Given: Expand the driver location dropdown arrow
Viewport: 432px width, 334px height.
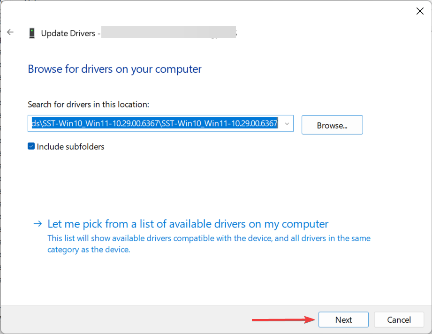Looking at the screenshot, I should pos(287,123).
